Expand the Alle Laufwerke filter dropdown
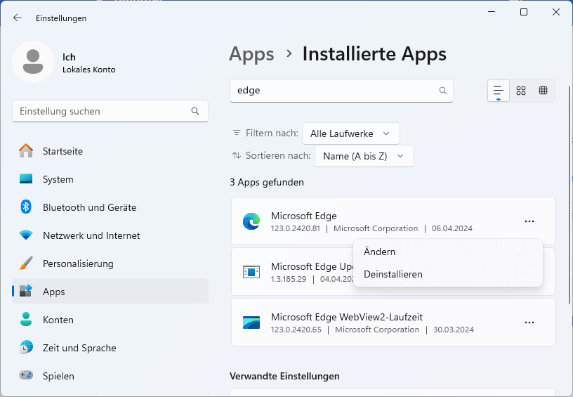 point(350,134)
